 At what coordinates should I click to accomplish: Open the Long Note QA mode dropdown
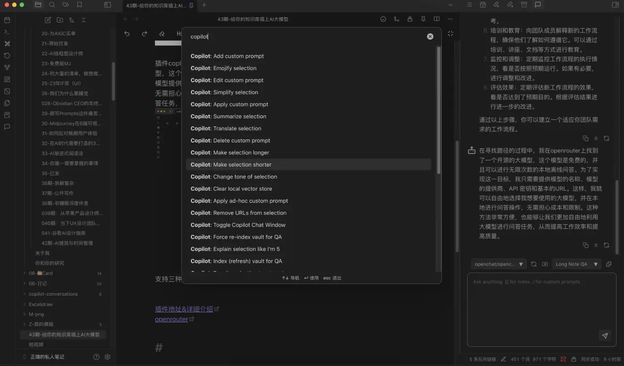coord(575,264)
